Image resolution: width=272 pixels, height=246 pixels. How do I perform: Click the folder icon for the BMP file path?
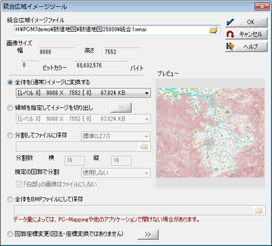259,210
